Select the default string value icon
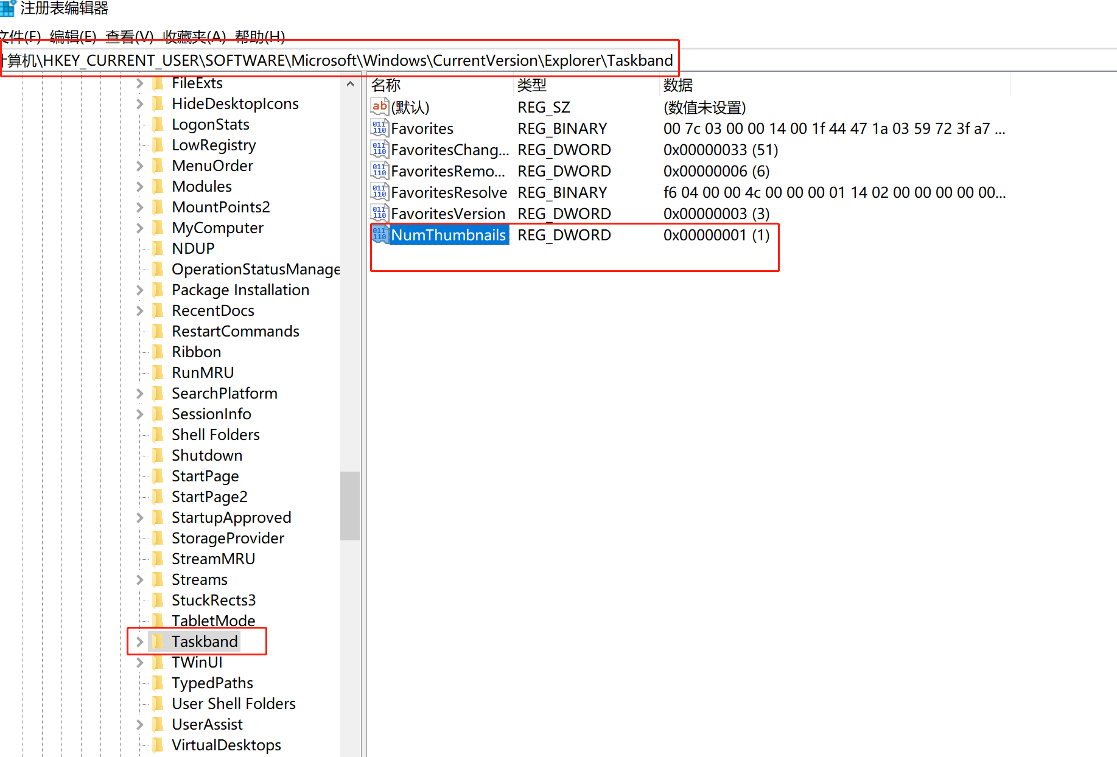 point(379,106)
